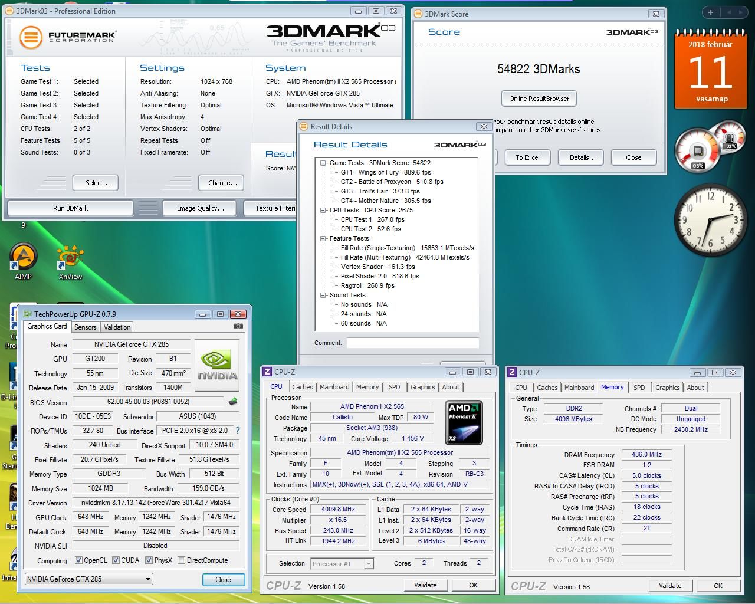Collapse the Feature Tests tree node

(x=323, y=239)
